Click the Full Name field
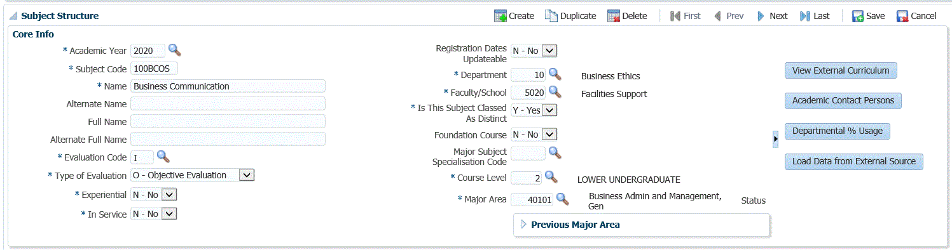 228,121
